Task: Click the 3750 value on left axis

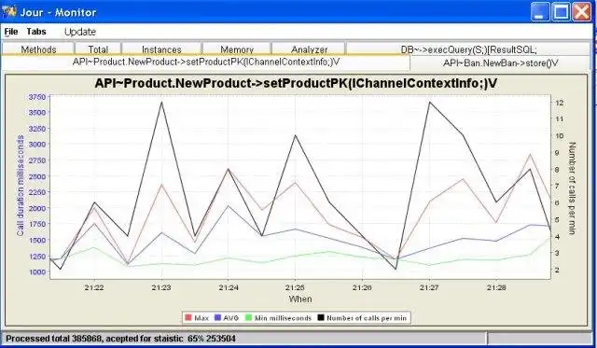Action: pyautogui.click(x=37, y=97)
